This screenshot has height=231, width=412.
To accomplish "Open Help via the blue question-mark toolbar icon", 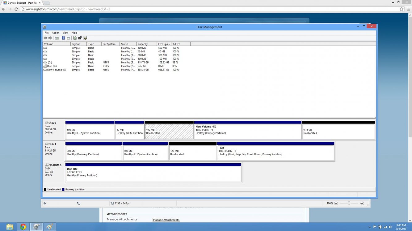I will 63,38.
